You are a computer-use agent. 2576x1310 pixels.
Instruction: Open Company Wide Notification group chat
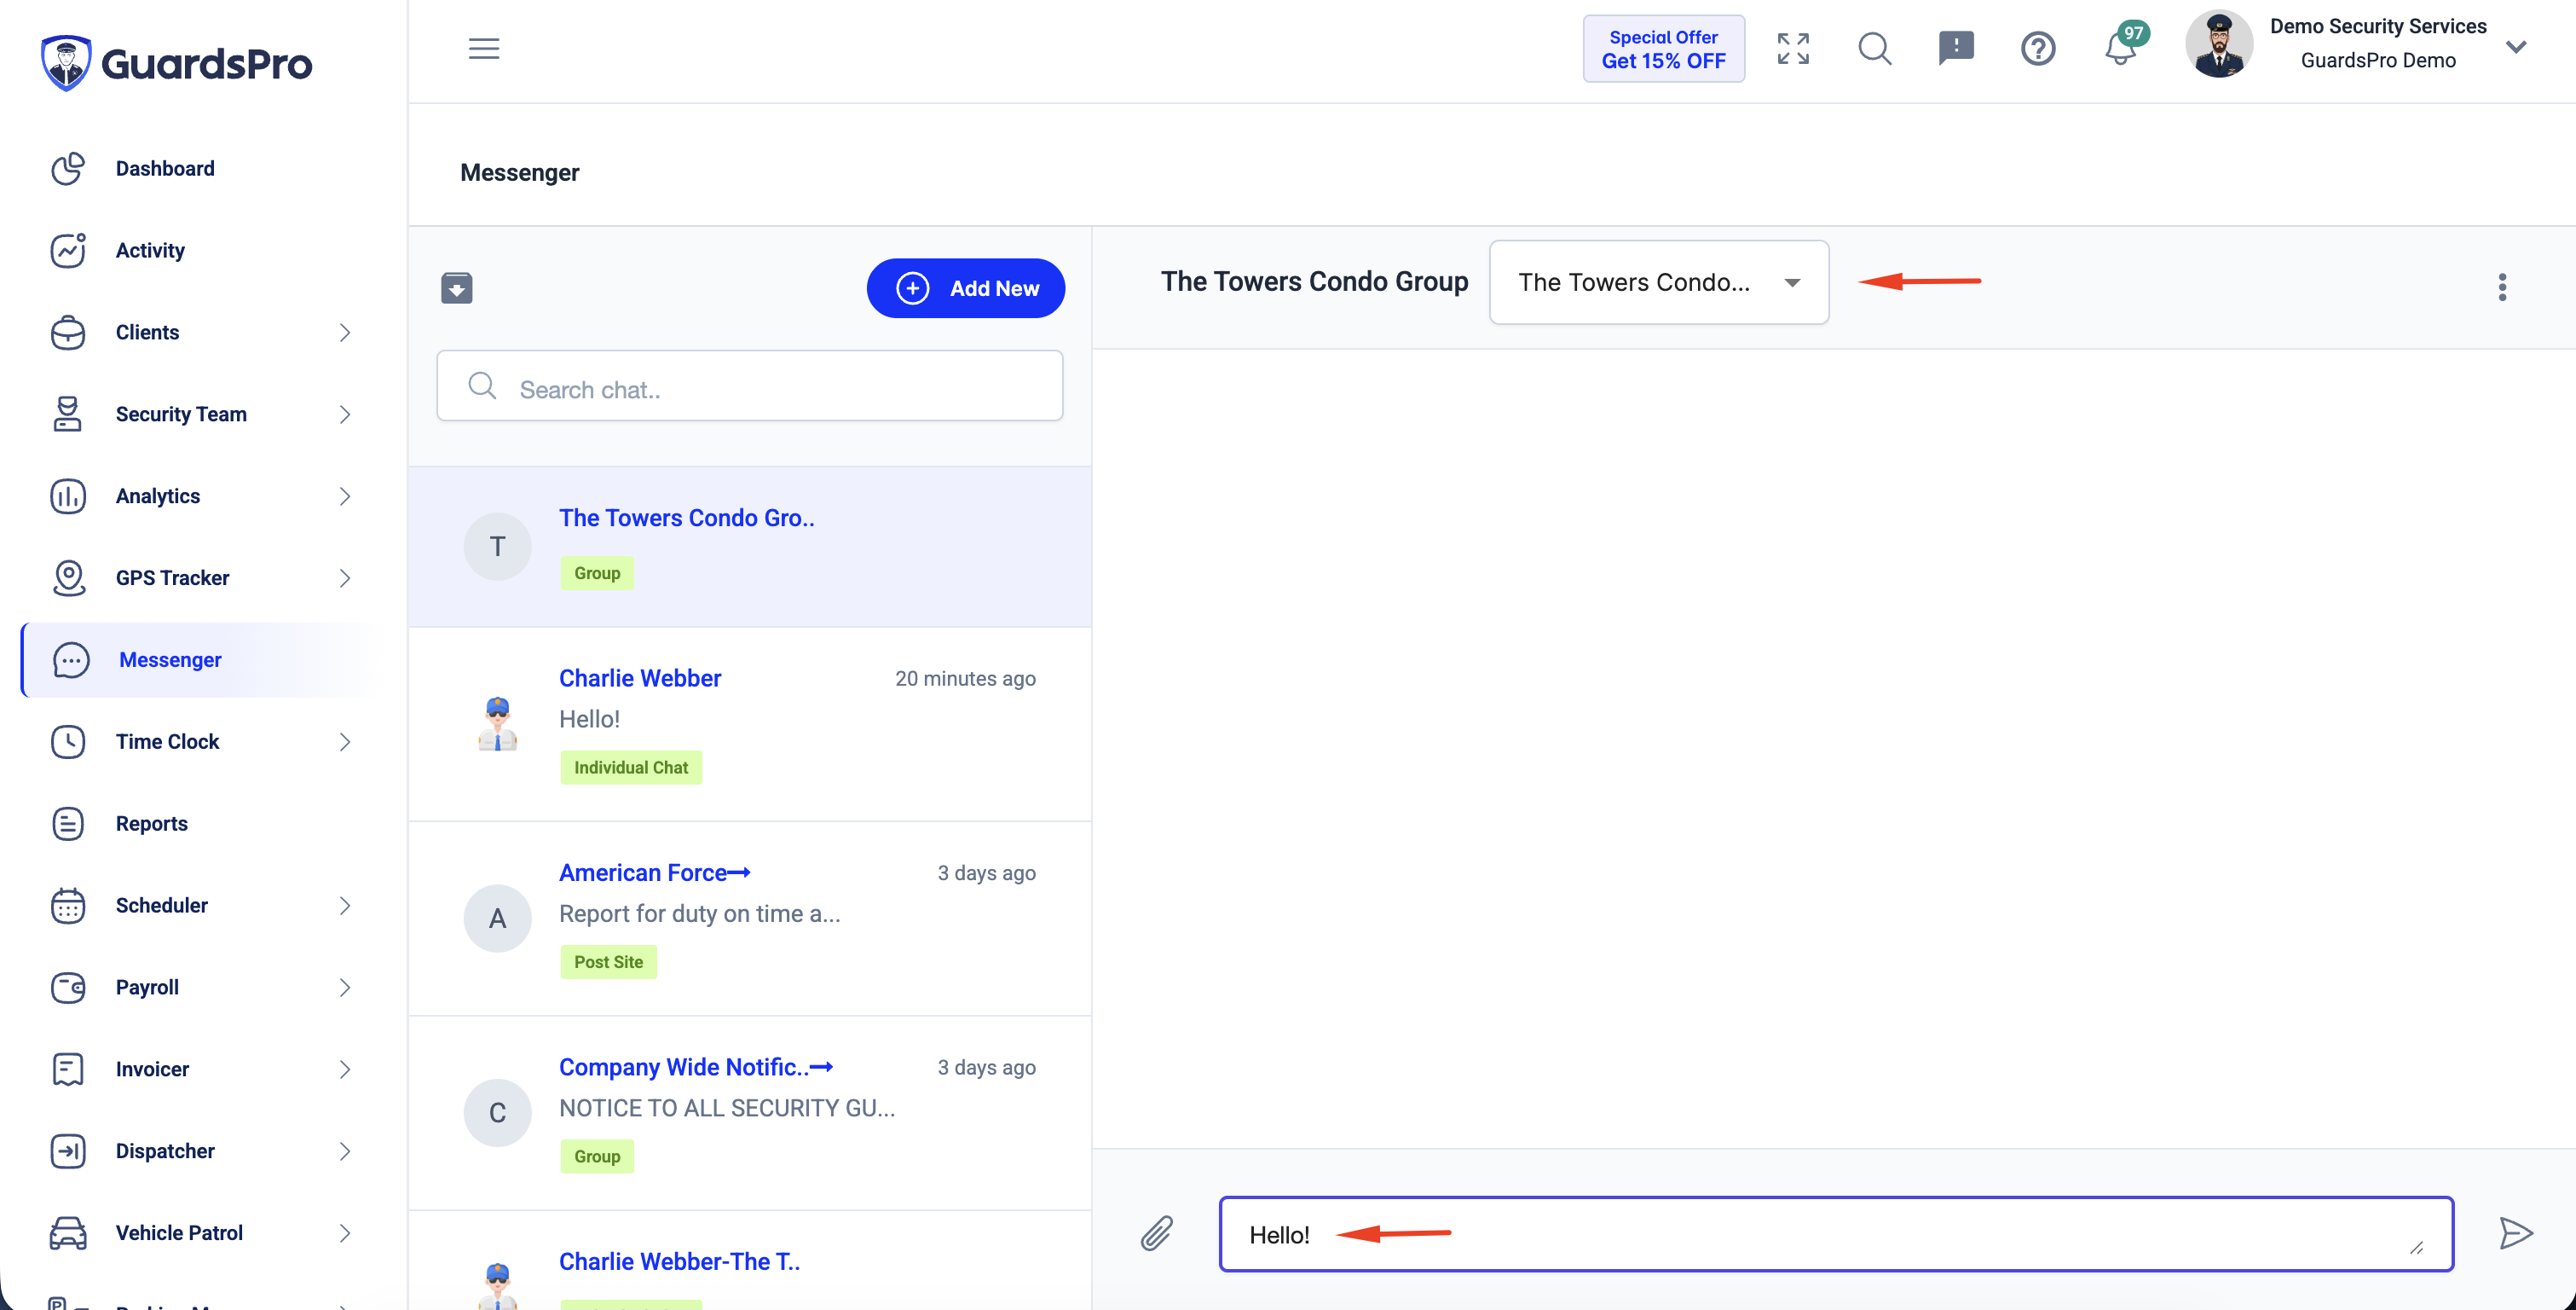coord(750,1113)
